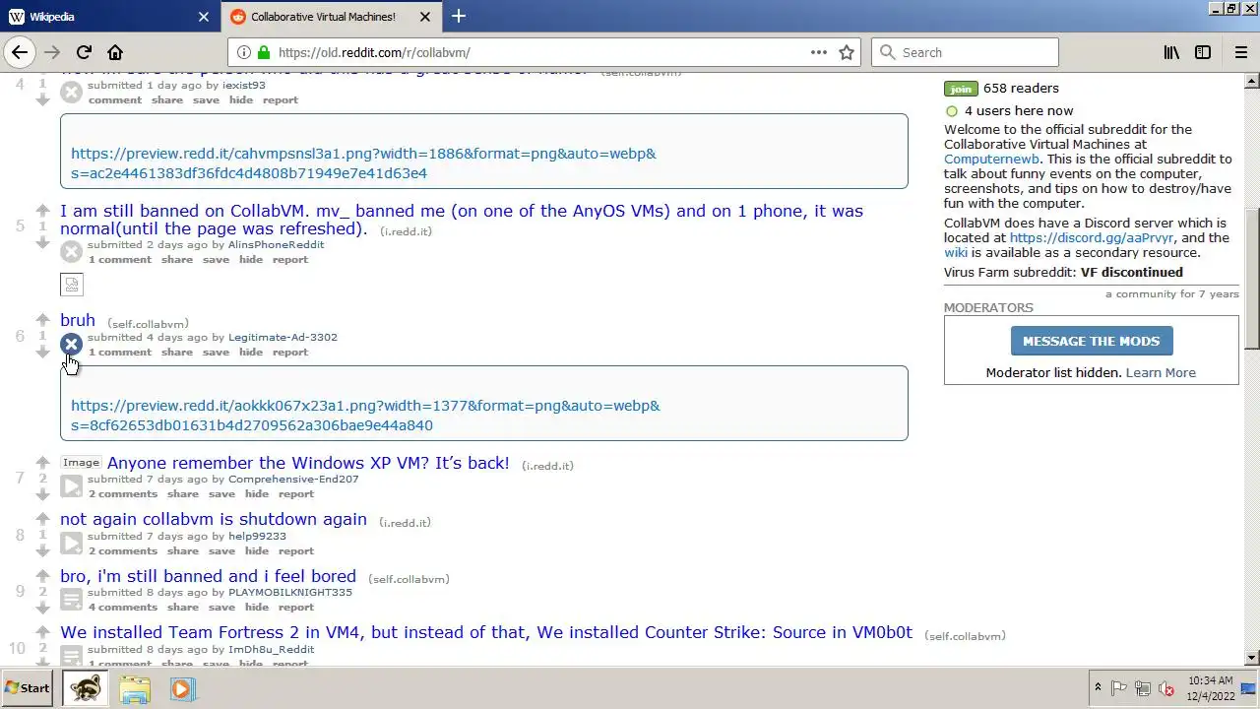The height and width of the screenshot is (709, 1260).
Task: Upvote the 'bruh' post
Action: (x=42, y=320)
